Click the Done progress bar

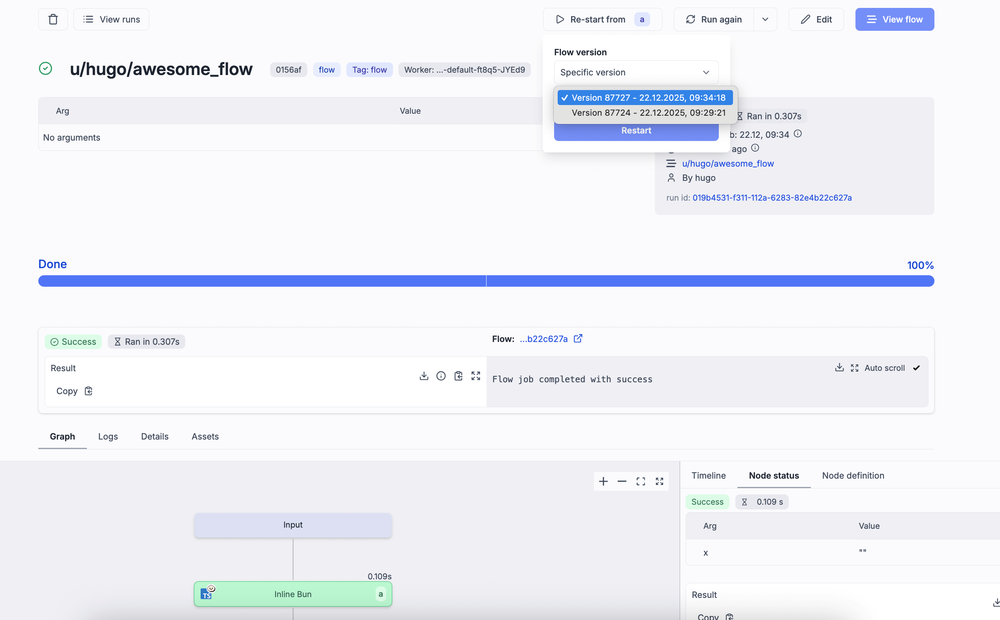click(486, 281)
